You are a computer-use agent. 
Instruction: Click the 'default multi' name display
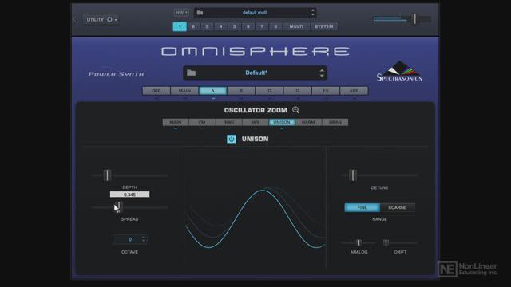click(255, 13)
